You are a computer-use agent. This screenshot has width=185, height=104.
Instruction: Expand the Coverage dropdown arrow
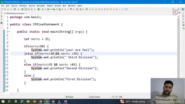click(57, 9)
